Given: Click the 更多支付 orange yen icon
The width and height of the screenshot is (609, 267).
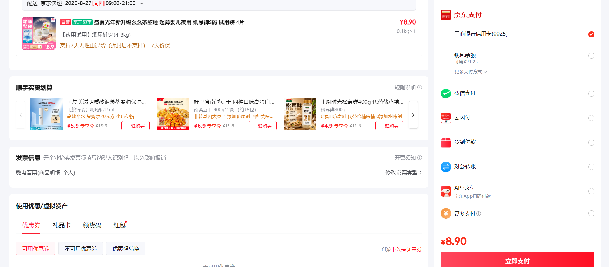Looking at the screenshot, I should click(446, 214).
